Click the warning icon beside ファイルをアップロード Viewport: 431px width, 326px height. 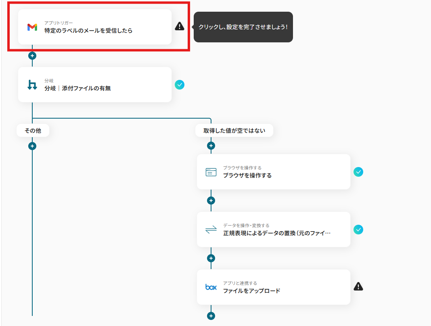(358, 286)
